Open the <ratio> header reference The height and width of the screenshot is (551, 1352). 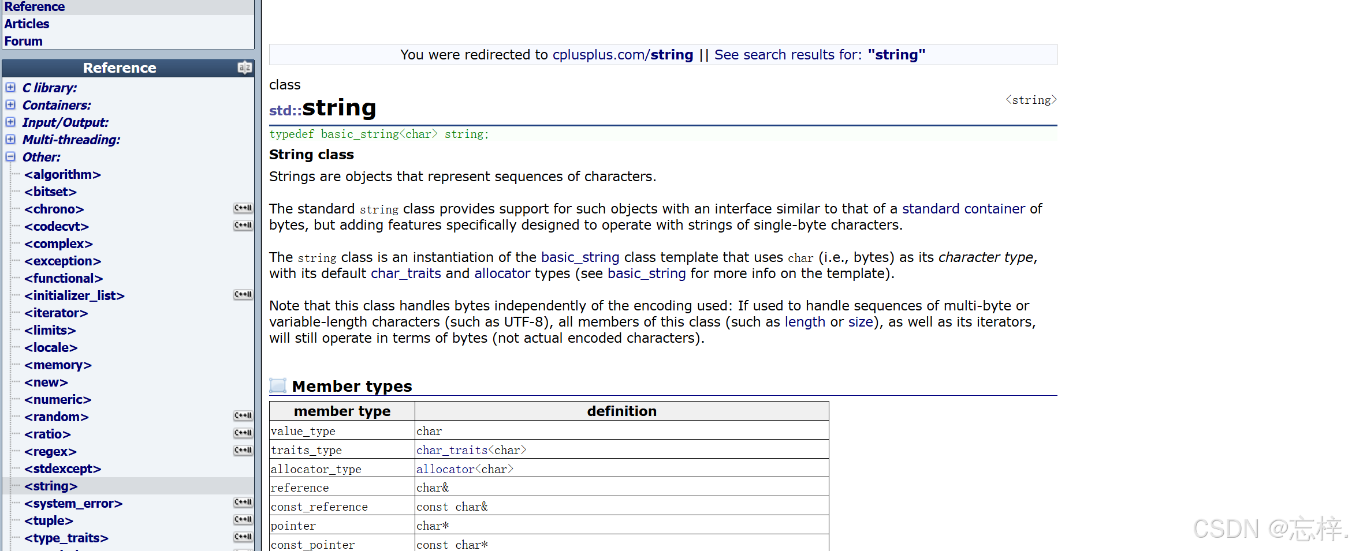coord(47,434)
